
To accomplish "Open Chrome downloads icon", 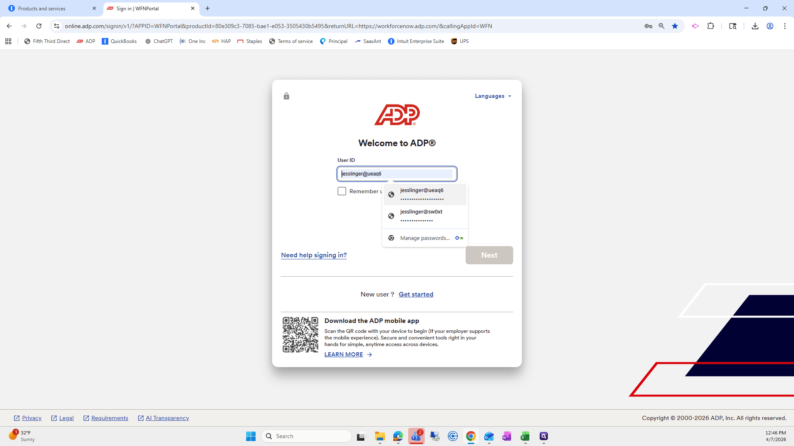I will point(755,26).
